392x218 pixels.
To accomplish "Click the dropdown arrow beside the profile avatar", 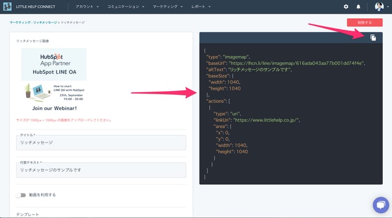I will pyautogui.click(x=388, y=7).
